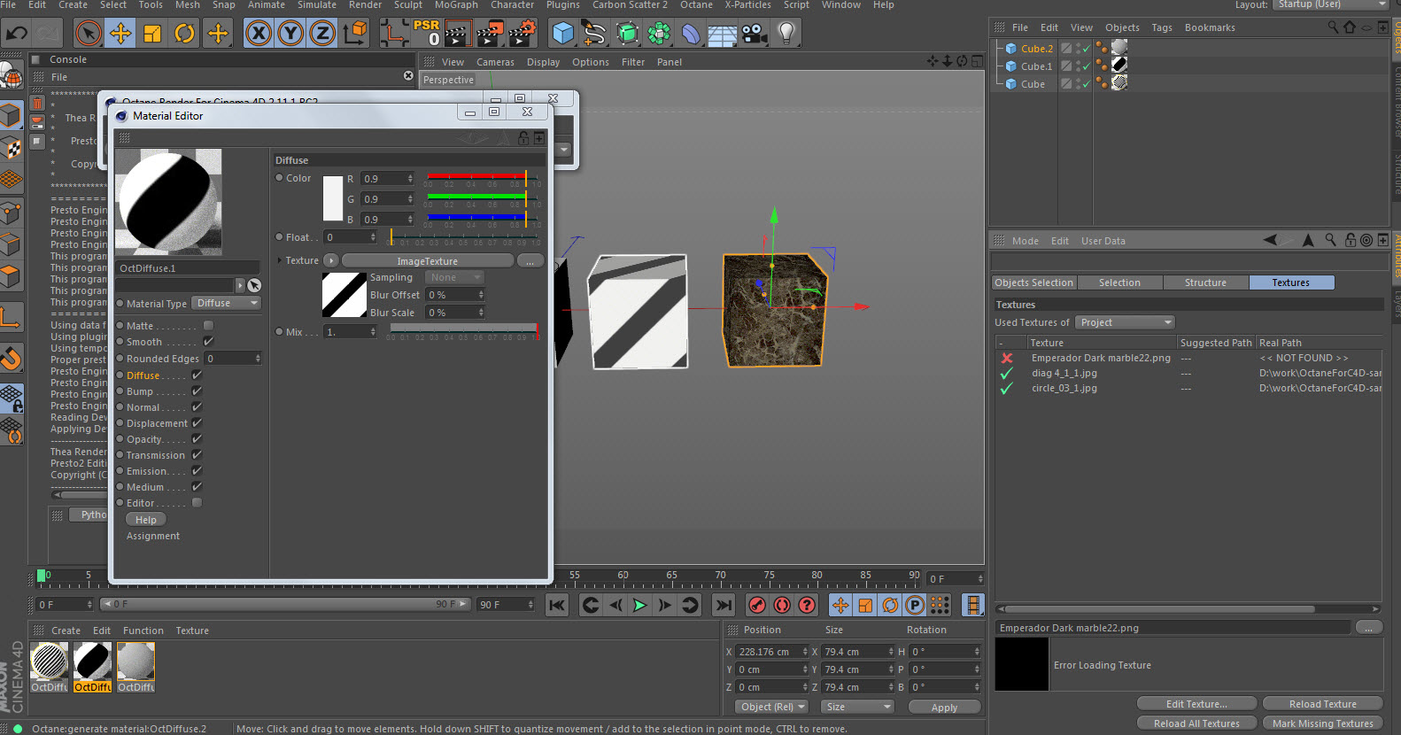Enable the Matte checkbox
Viewport: 1401px width, 735px height.
[x=209, y=326]
